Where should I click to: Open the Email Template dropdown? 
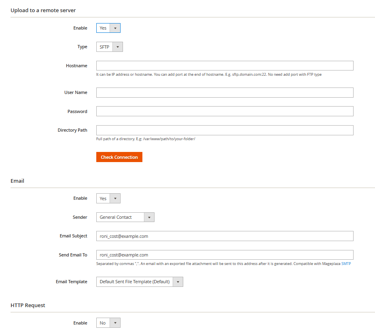point(140,282)
